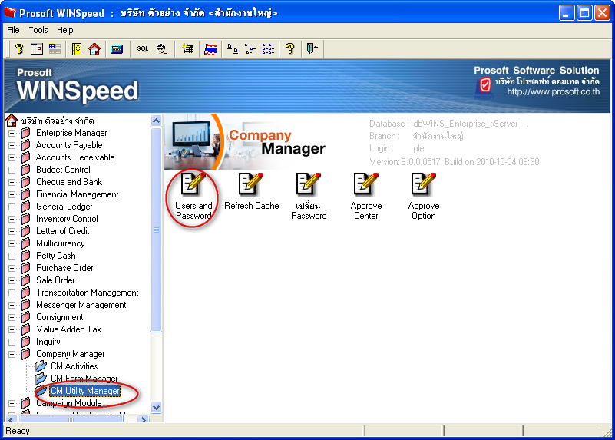
Task: Select Transportation Management in the tree
Action: click(87, 293)
